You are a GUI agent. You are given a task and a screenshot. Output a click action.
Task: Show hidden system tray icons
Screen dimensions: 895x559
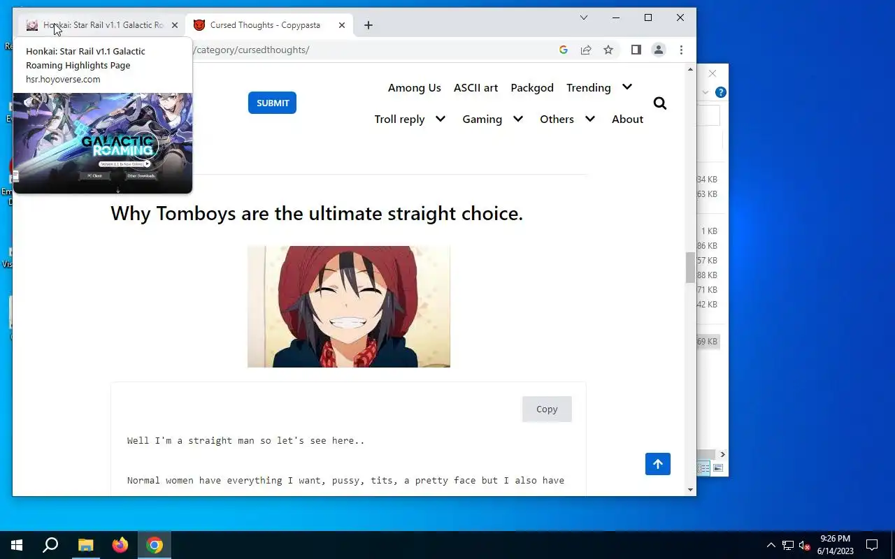tap(771, 545)
